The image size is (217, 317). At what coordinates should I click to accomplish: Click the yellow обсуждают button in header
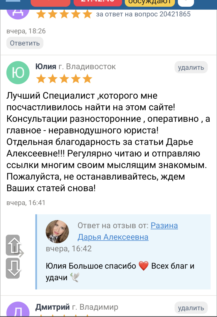[x=150, y=3]
